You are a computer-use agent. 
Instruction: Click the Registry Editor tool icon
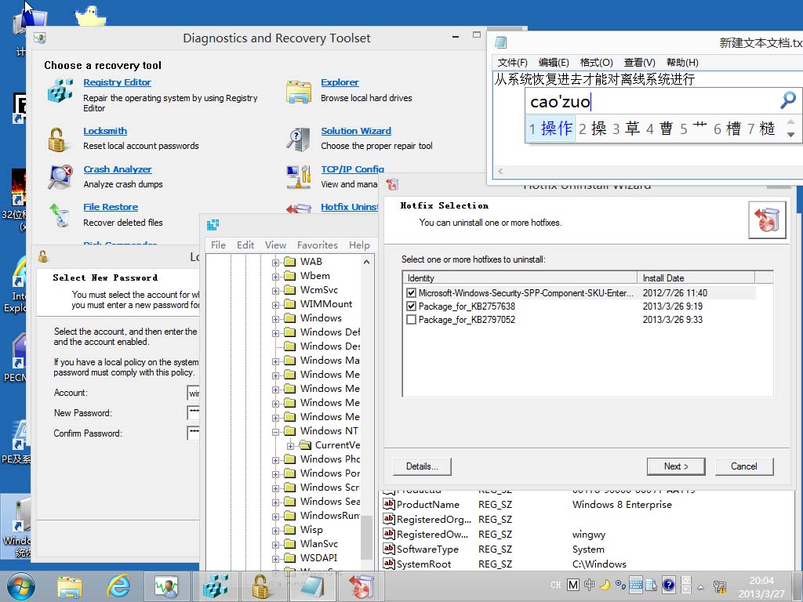[60, 91]
